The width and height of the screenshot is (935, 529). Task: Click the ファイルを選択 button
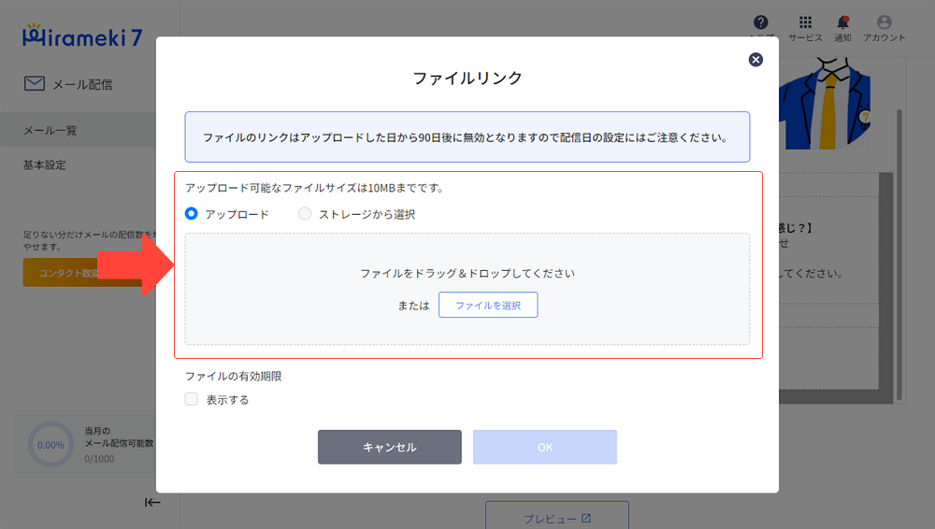coord(488,305)
